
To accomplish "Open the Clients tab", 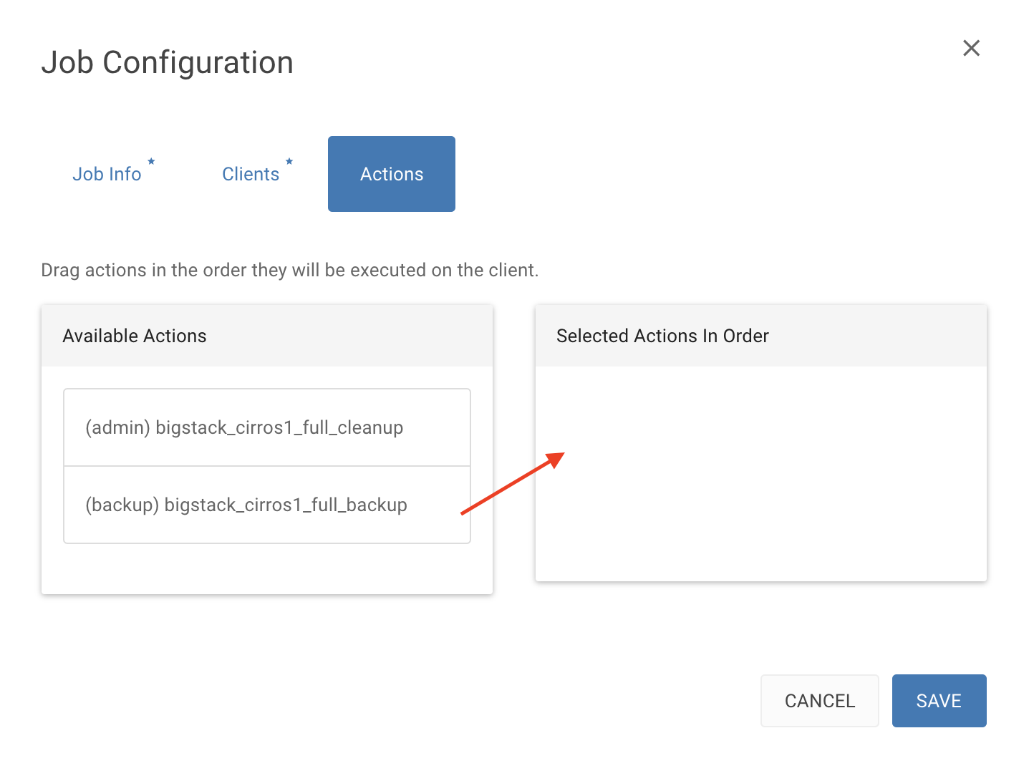I will (251, 174).
